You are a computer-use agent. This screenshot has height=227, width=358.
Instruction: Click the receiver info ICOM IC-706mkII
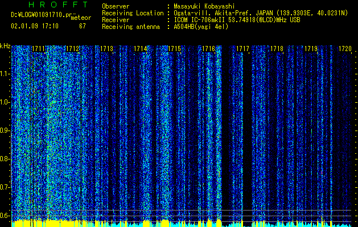200,20
